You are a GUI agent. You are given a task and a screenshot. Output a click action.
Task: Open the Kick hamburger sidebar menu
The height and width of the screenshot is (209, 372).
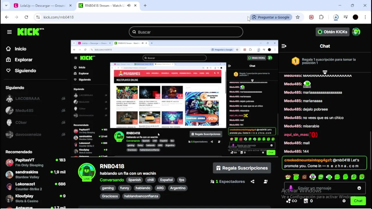pyautogui.click(x=9, y=32)
